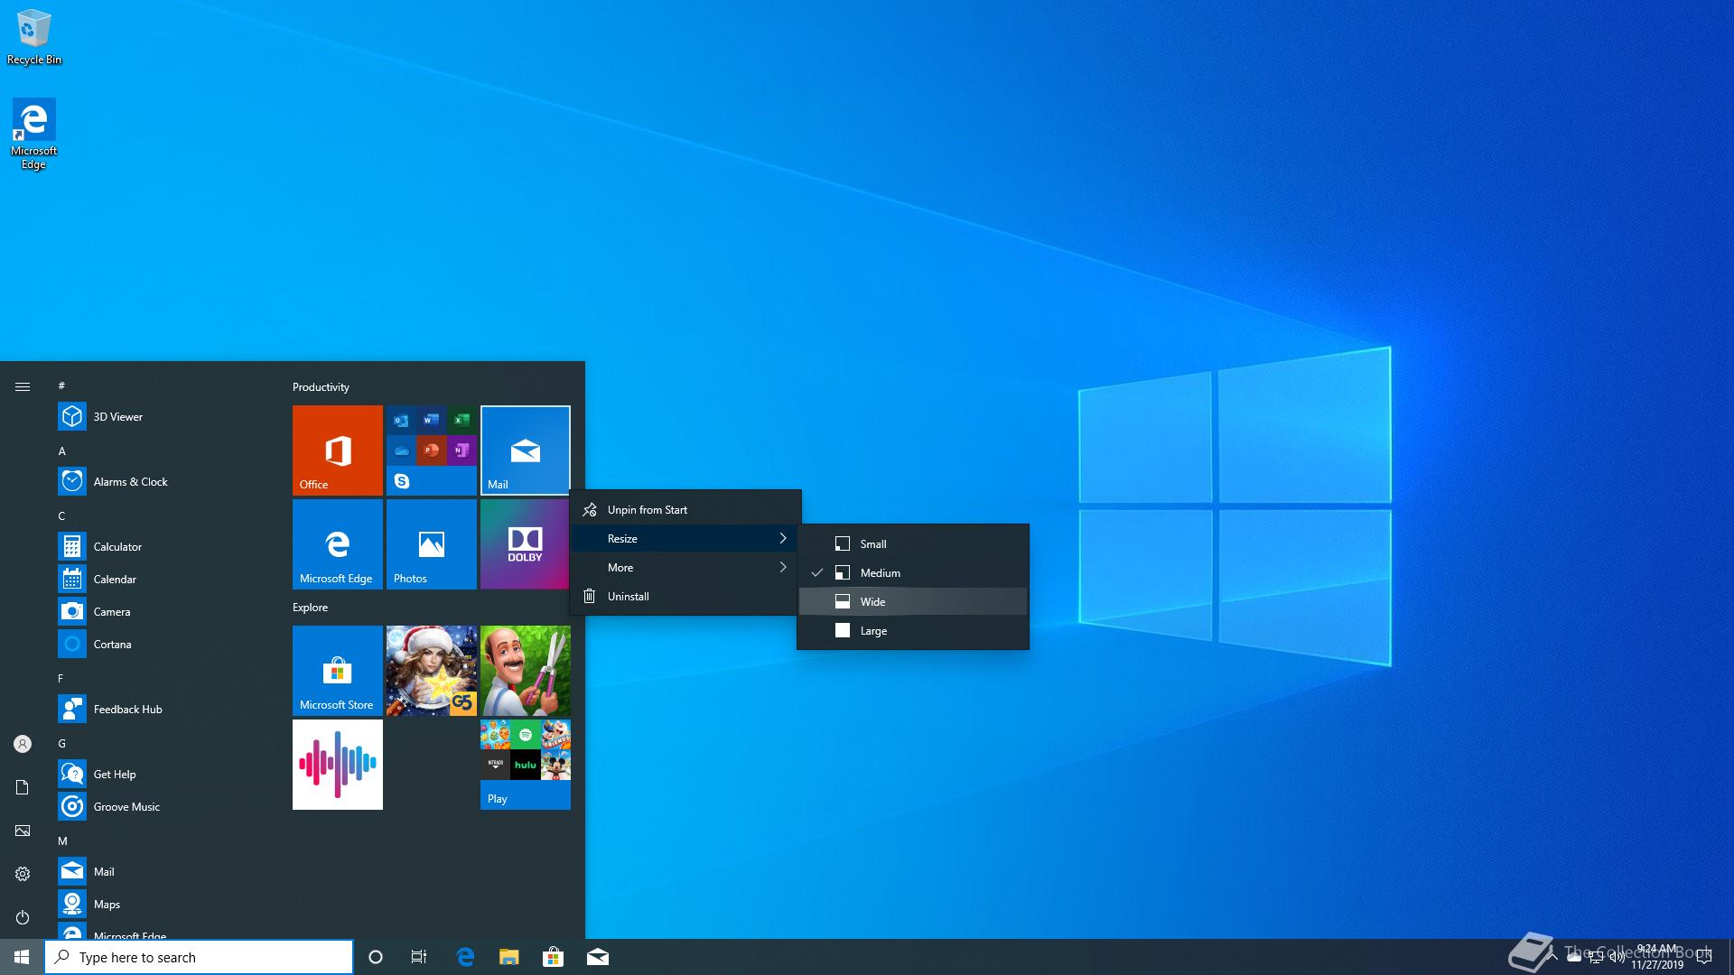Jump to letter G in app list
Screen dimensions: 1734x975
tap(62, 743)
